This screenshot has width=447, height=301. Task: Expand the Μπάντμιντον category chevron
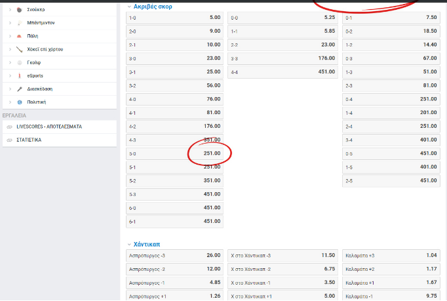(10, 23)
